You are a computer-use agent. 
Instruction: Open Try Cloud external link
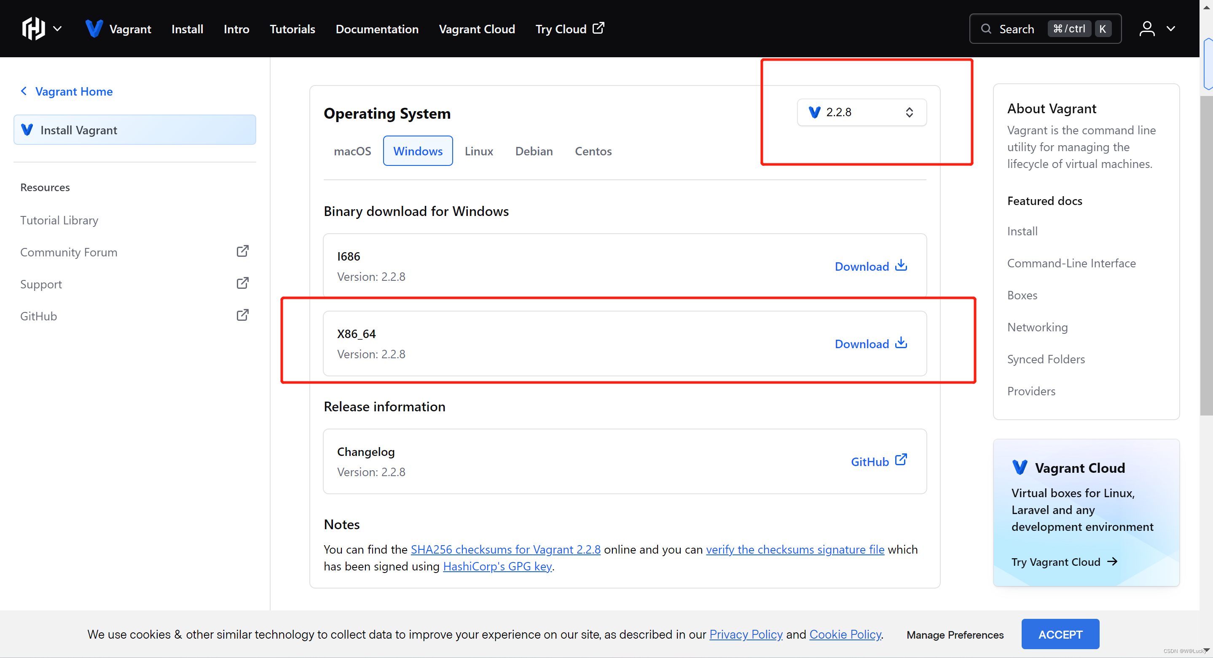(570, 29)
